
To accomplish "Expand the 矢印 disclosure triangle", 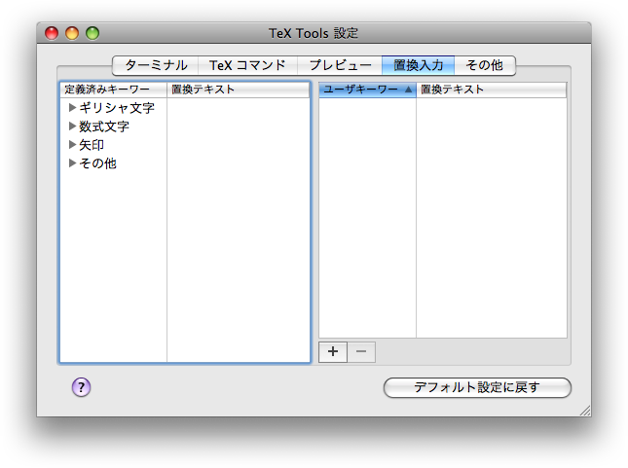I will pos(72,145).
